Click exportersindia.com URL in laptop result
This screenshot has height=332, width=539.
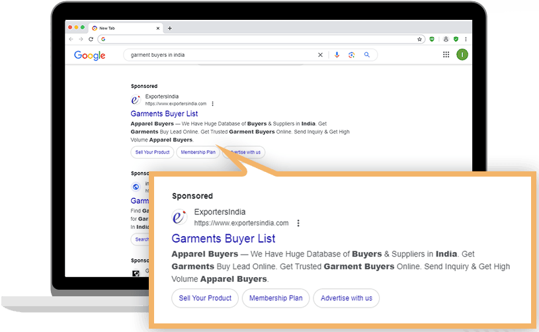pyautogui.click(x=176, y=104)
